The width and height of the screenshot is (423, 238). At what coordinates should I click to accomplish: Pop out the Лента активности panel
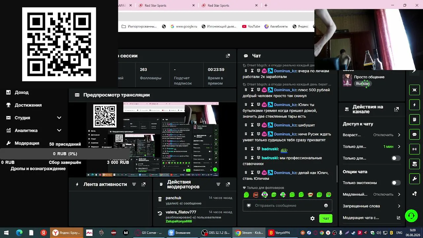tap(143, 184)
